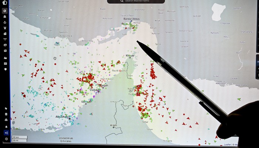Open the anchor ports icon in sidebar

point(5,22)
